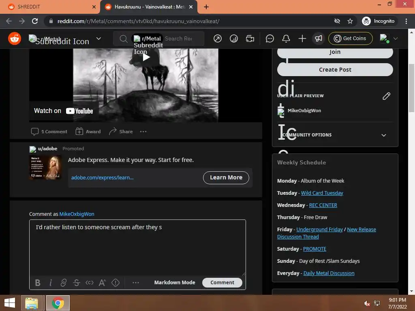Edit user flair pencil icon
The width and height of the screenshot is (415, 311).
point(386,96)
